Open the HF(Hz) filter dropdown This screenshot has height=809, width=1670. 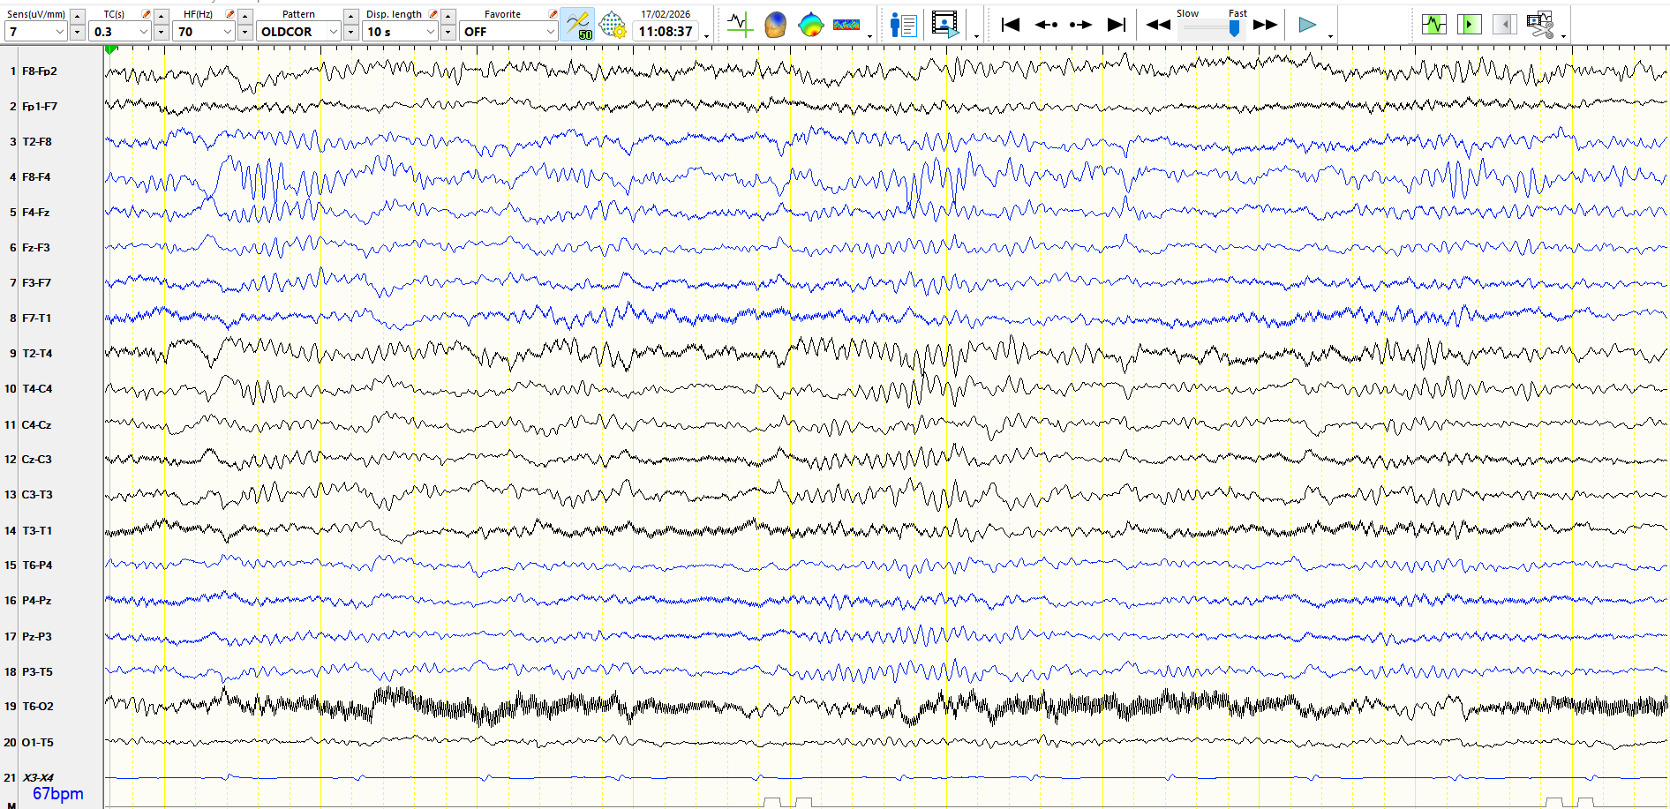227,32
